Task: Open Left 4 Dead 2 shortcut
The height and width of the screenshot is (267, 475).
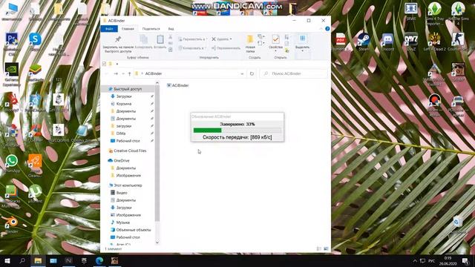Action: coord(434,41)
